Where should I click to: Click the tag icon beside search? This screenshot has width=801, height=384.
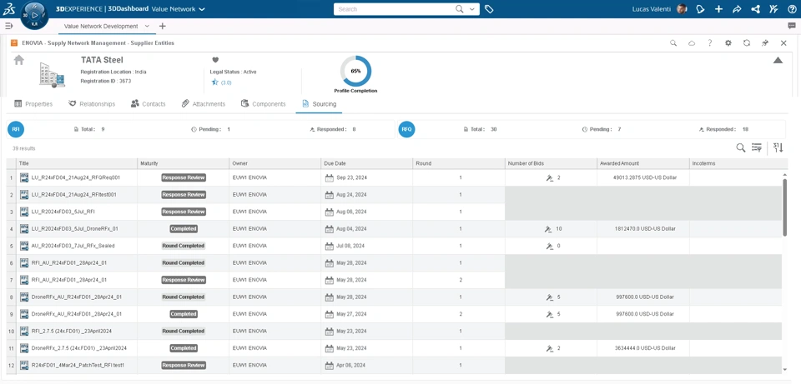489,9
